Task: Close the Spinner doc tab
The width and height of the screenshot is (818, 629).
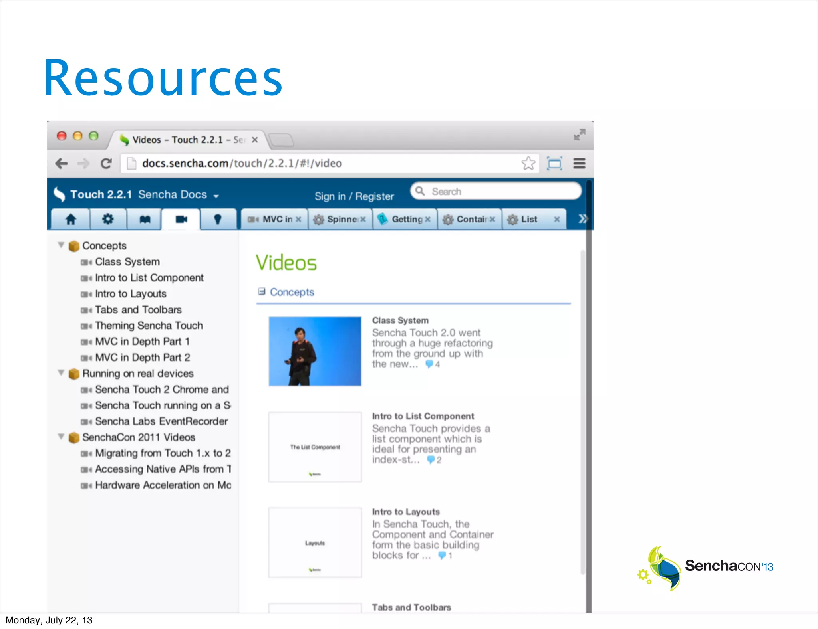Action: tap(363, 219)
